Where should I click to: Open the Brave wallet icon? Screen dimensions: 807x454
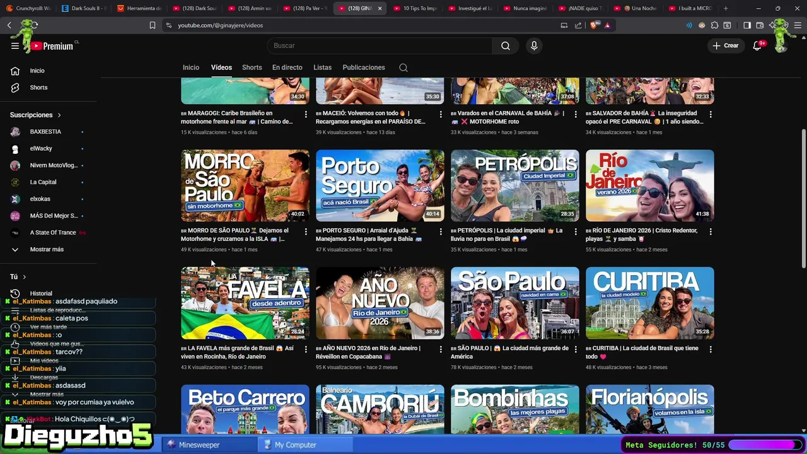tap(760, 25)
